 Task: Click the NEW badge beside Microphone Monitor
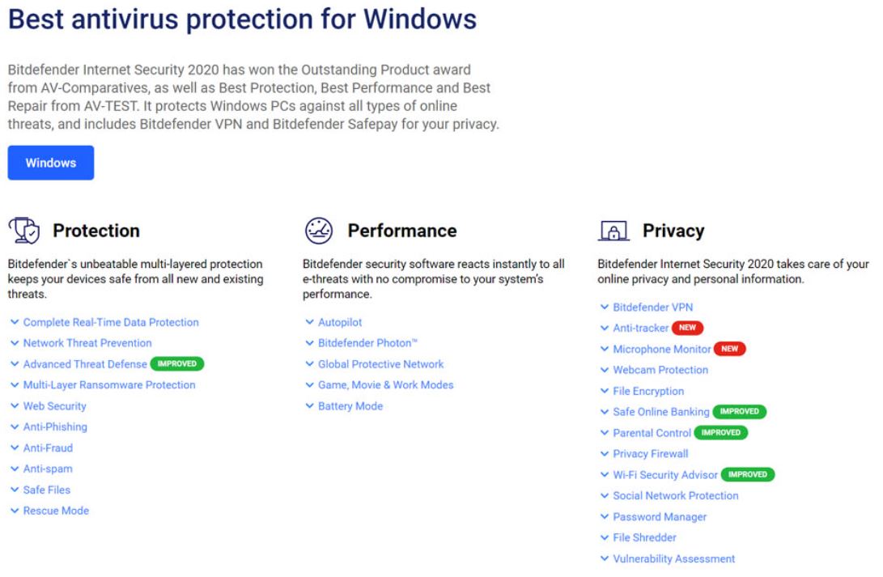tap(730, 349)
